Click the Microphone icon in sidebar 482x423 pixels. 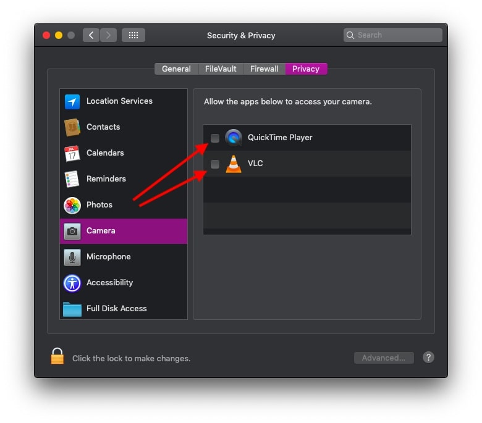tap(72, 257)
